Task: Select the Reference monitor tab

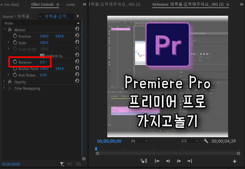Action: tap(188, 4)
